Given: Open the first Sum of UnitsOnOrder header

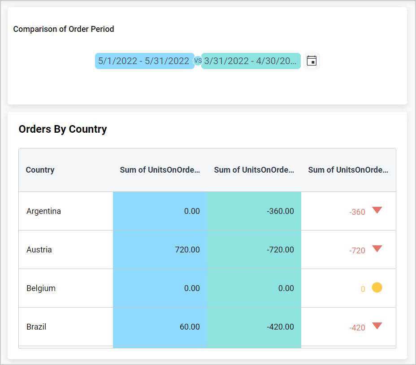Looking at the screenshot, I should (160, 170).
